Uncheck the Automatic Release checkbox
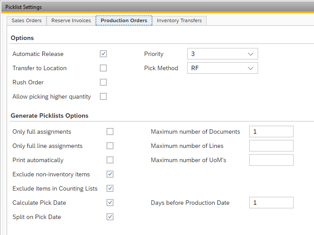314x235 pixels. point(103,54)
